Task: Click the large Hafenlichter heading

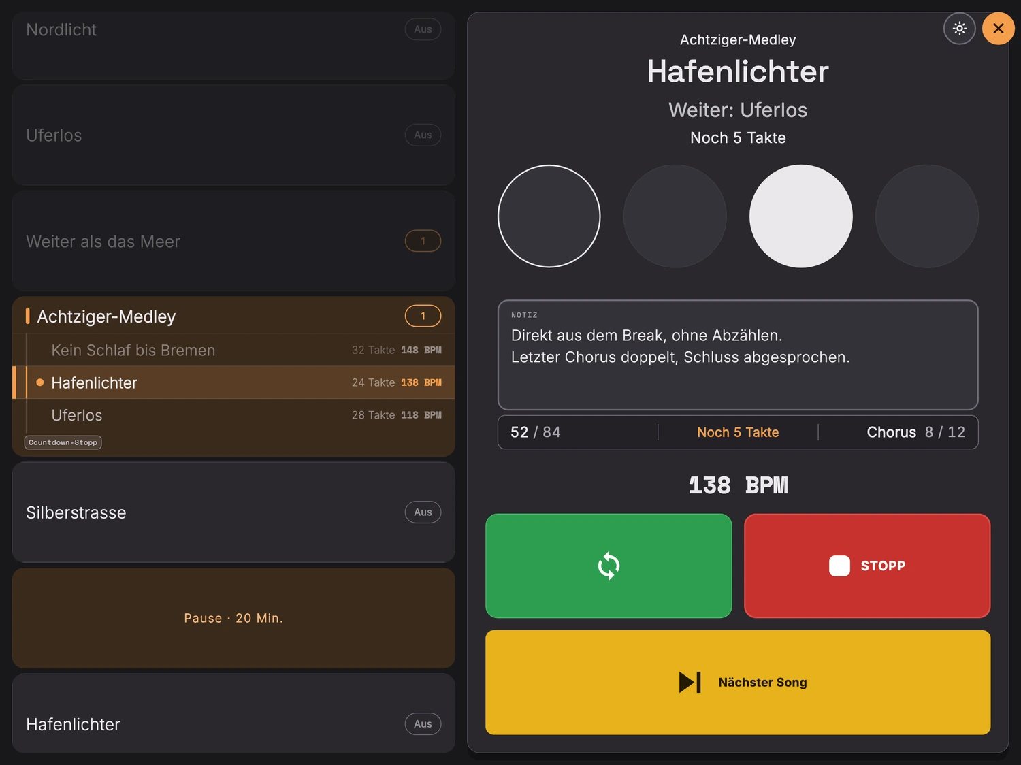Action: point(738,71)
